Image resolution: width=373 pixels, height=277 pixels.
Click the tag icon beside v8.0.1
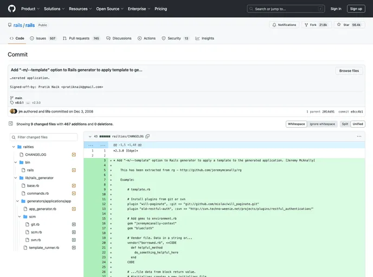coord(12,103)
